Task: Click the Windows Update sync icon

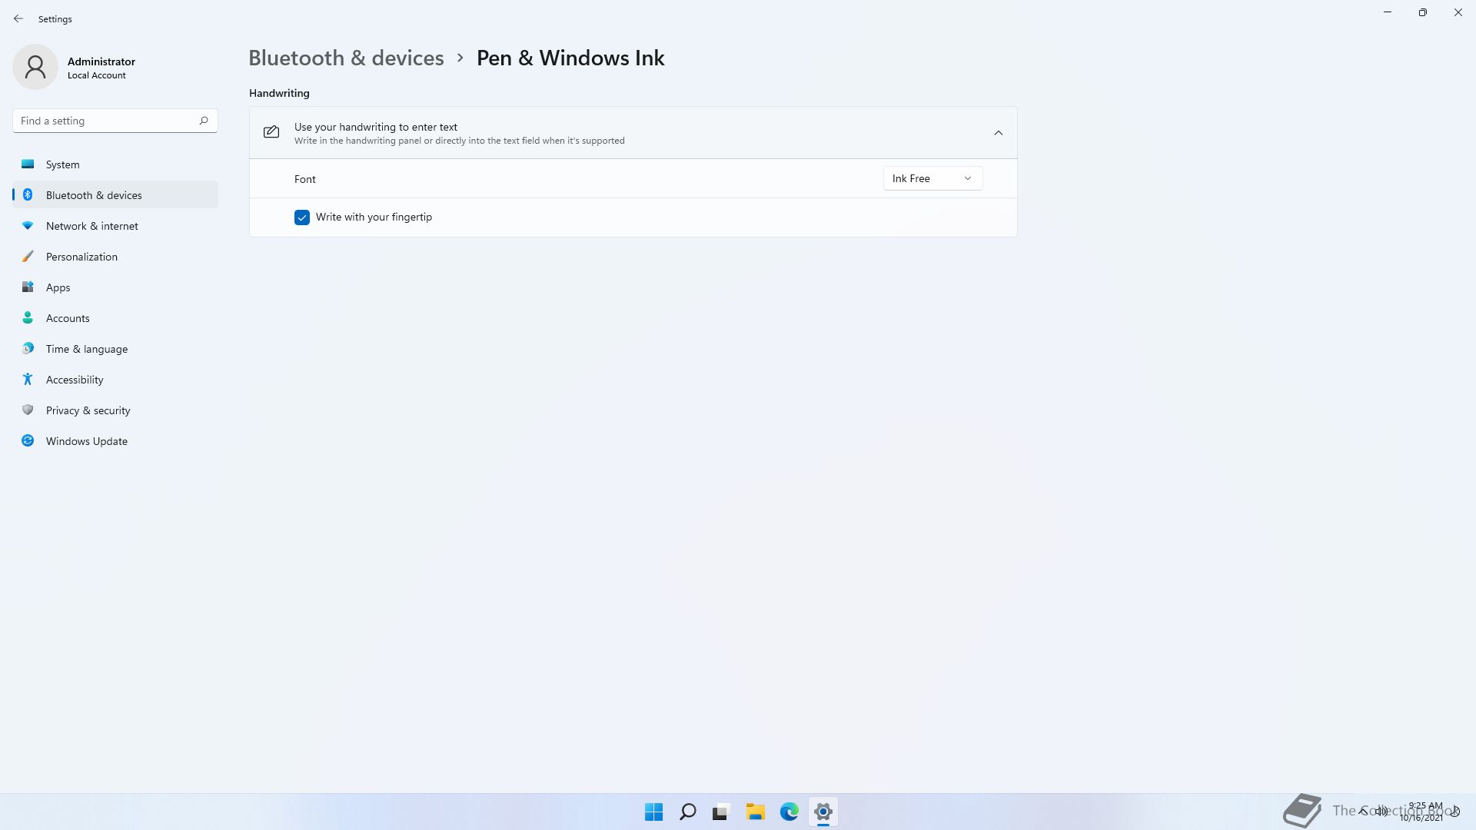Action: [28, 441]
